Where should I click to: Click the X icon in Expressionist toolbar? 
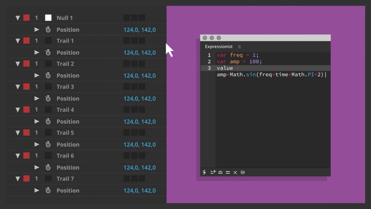tap(235, 172)
